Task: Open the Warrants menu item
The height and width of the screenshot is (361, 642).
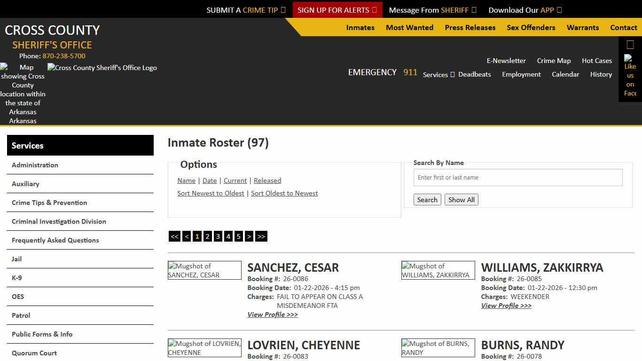Action: click(x=583, y=28)
